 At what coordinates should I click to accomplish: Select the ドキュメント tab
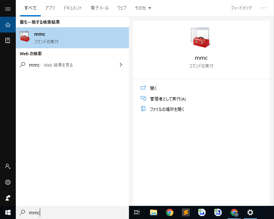point(72,8)
